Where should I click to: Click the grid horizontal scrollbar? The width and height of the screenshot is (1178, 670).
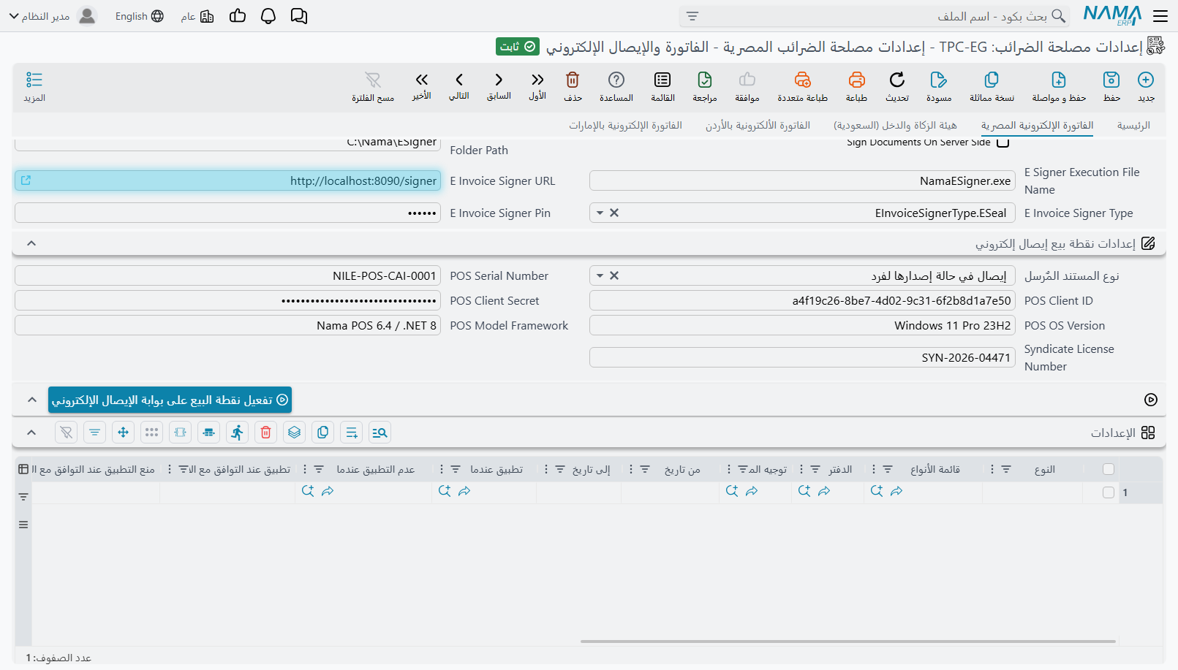click(848, 642)
